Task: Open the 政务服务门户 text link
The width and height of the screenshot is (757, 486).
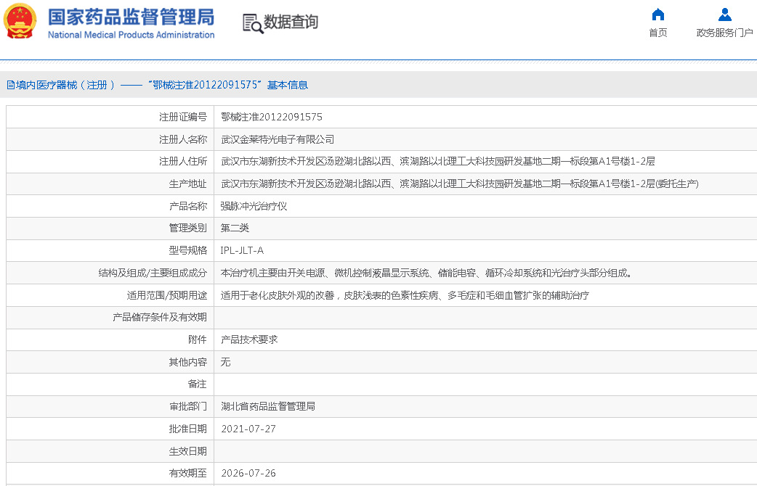Action: pyautogui.click(x=724, y=33)
